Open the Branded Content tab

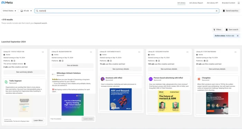click(x=229, y=3)
